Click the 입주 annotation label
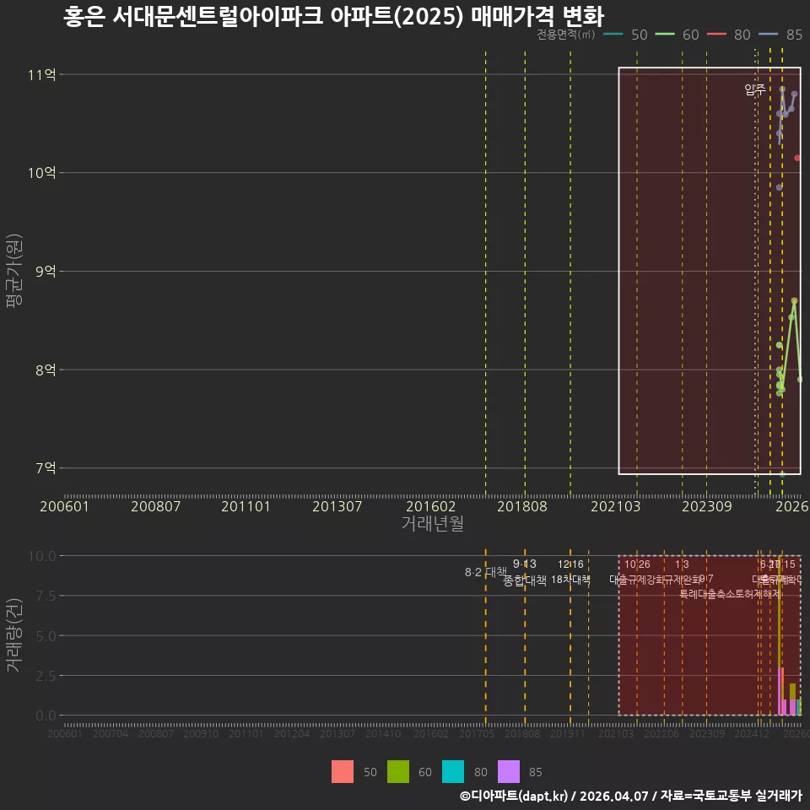This screenshot has width=810, height=810. (x=754, y=89)
